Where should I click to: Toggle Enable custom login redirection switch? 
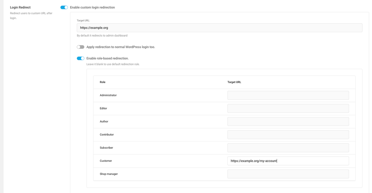tap(64, 7)
